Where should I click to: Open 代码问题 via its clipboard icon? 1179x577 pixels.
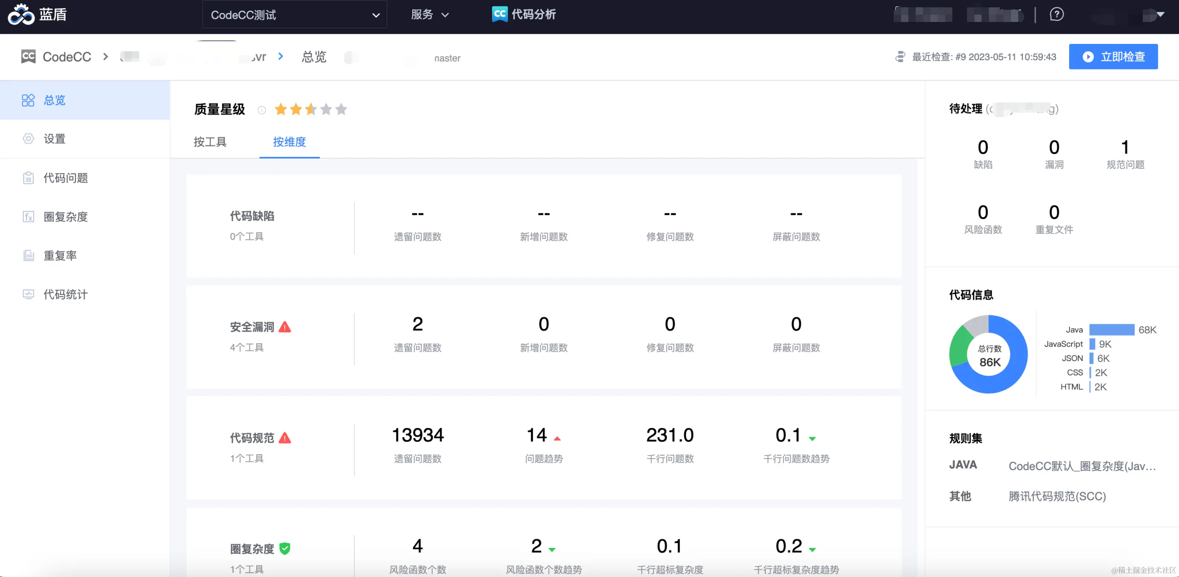28,178
